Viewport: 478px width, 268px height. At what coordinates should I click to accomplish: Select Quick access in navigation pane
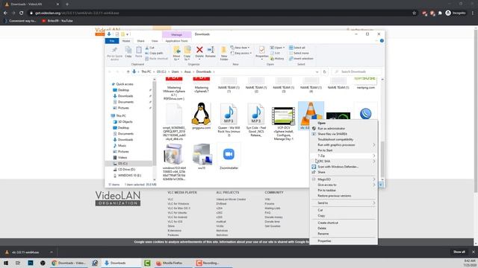(x=125, y=84)
